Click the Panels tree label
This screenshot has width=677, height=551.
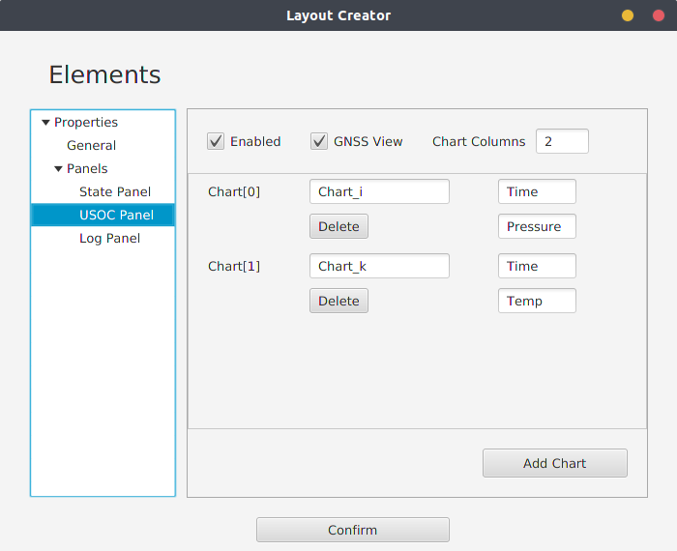[87, 169]
